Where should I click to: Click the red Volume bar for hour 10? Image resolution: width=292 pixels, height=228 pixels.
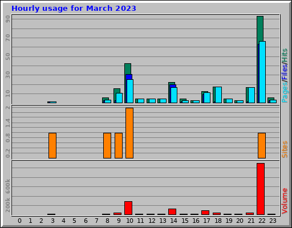(x=128, y=208)
